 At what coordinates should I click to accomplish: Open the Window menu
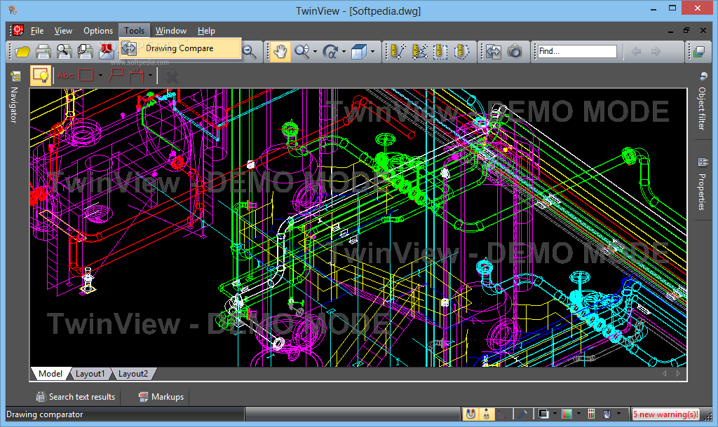(x=171, y=31)
